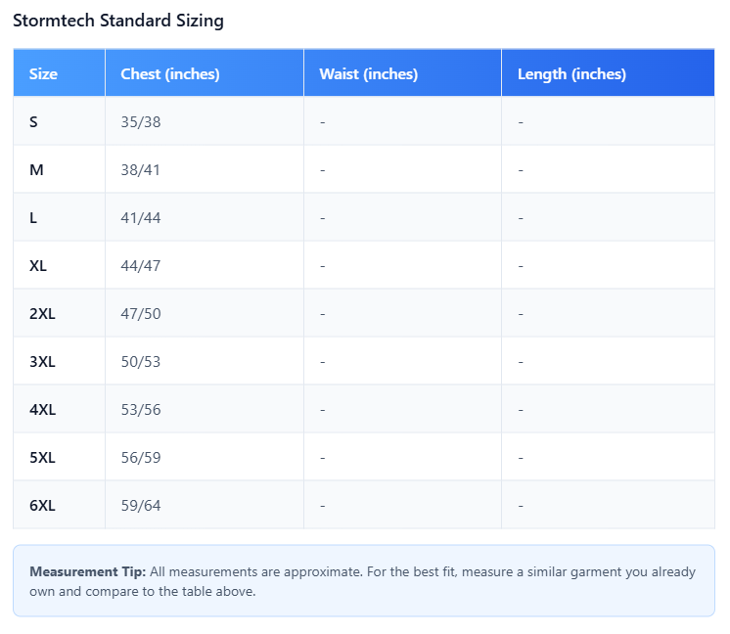Image resolution: width=730 pixels, height=634 pixels.
Task: Select the Size column header
Action: pos(59,73)
